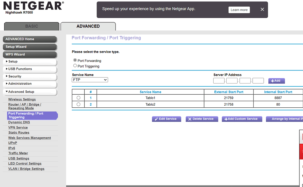Click fourth Server IP Address octet field
This screenshot has width=303, height=187.
click(x=258, y=81)
